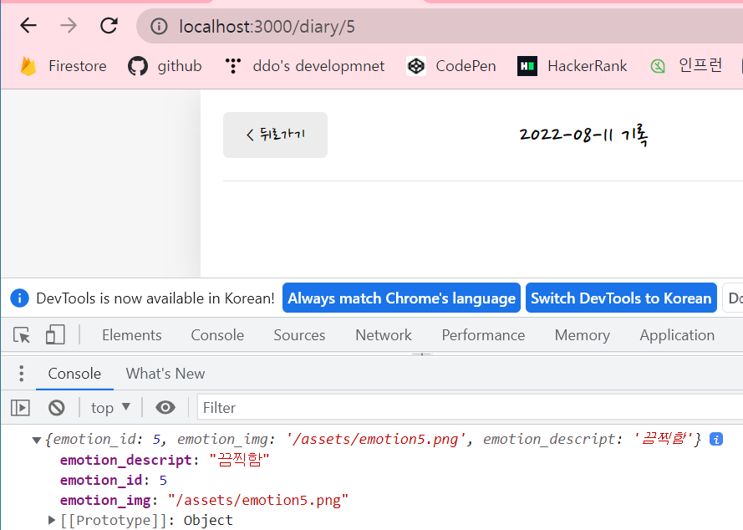The height and width of the screenshot is (530, 743).
Task: Click the "/assets/emotion5.png" string value
Action: pyautogui.click(x=258, y=501)
